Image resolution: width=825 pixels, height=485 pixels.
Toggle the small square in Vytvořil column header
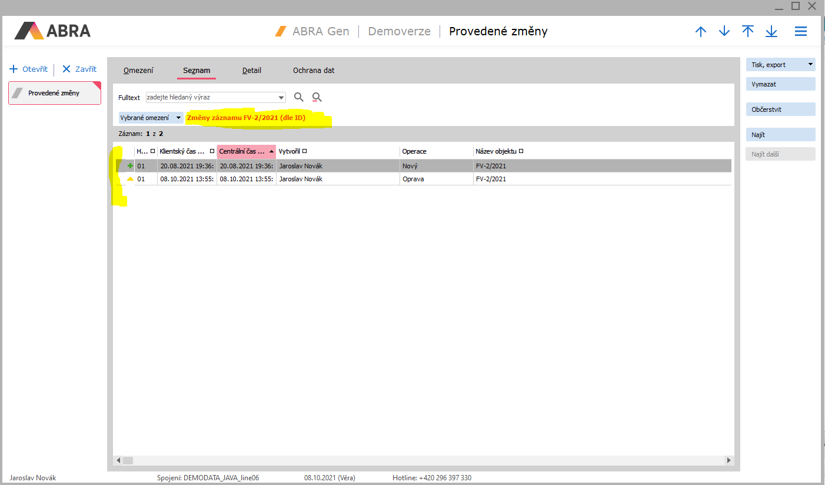click(x=305, y=151)
